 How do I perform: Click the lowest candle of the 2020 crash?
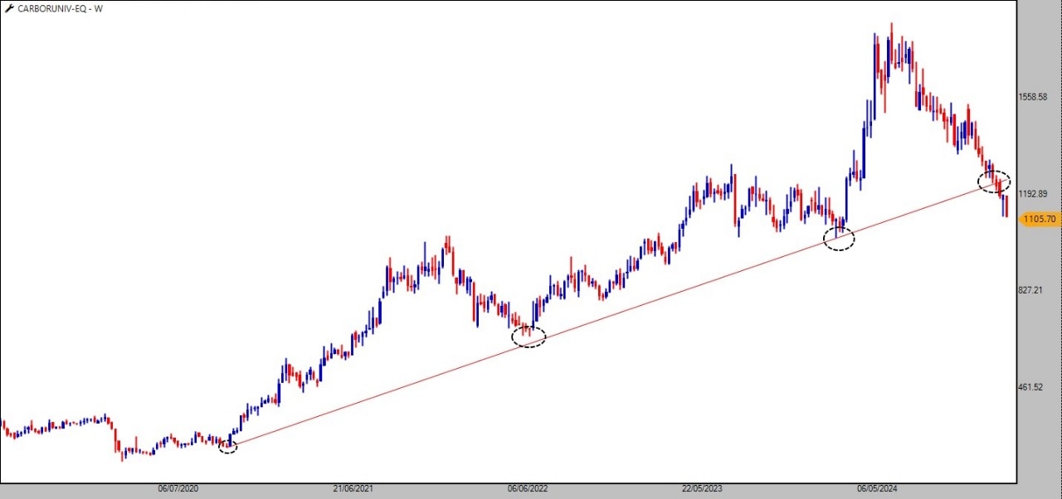click(x=123, y=452)
